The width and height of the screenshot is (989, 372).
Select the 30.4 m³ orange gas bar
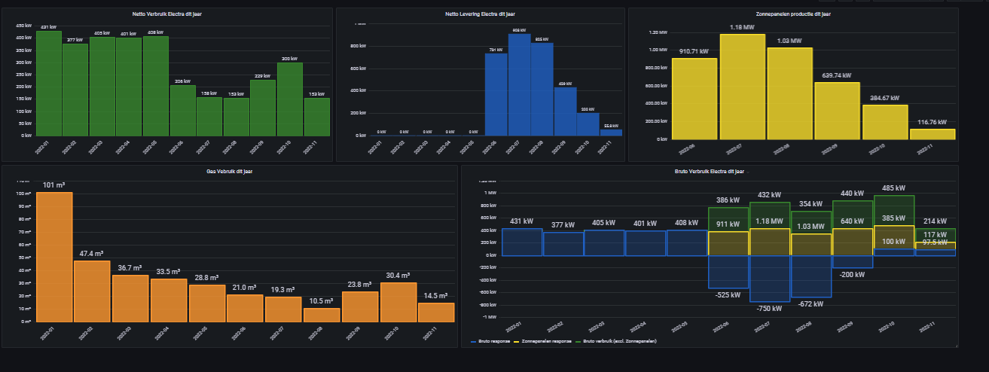pyautogui.click(x=398, y=302)
